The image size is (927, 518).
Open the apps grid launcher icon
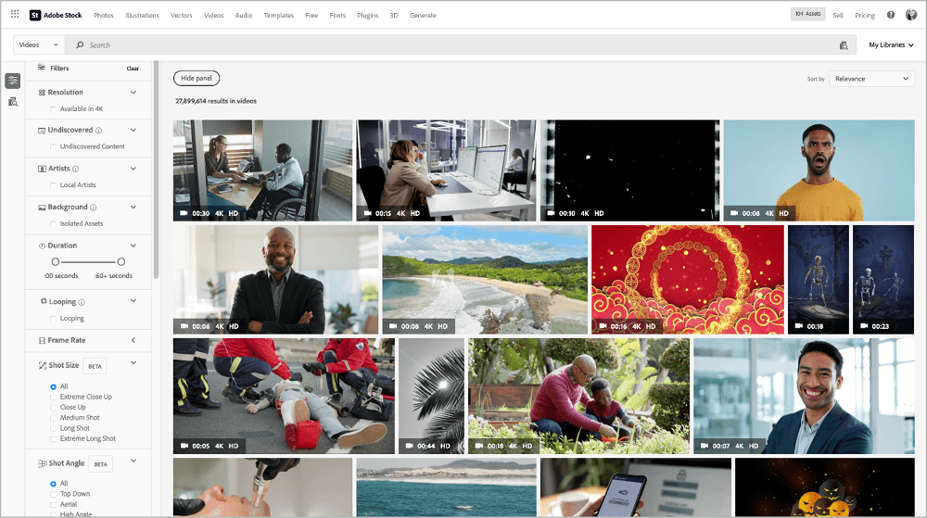pos(15,14)
